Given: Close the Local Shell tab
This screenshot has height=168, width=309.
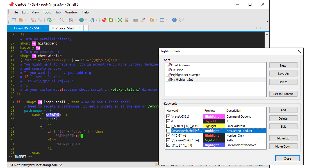Looking at the screenshot, I should pyautogui.click(x=79, y=28).
